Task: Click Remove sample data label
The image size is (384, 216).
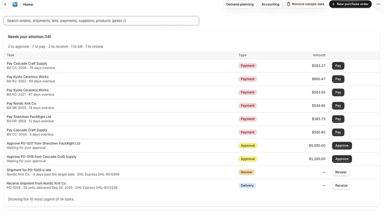Action: coord(308,4)
